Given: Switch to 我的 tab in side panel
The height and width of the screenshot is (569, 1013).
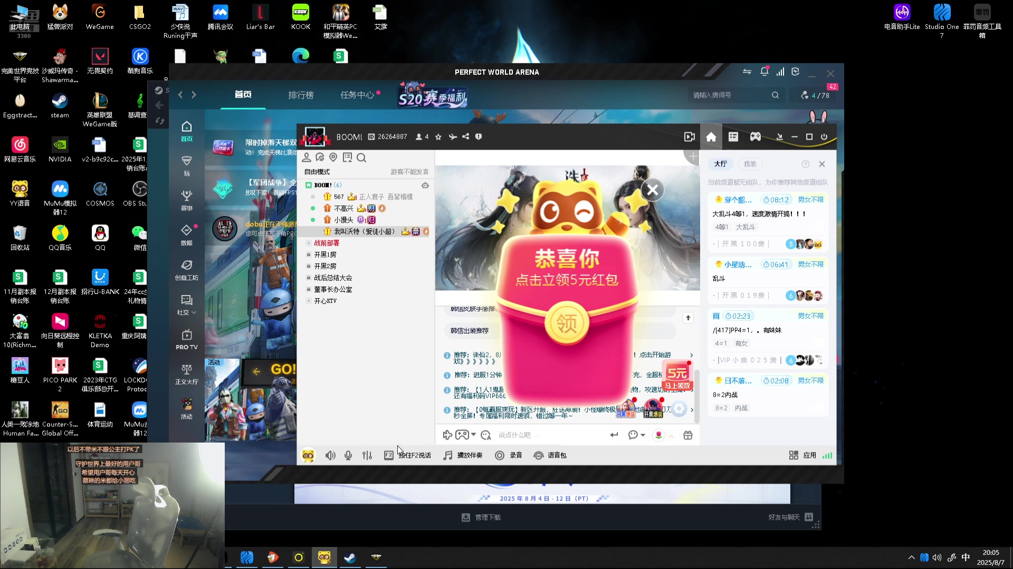Looking at the screenshot, I should 750,164.
